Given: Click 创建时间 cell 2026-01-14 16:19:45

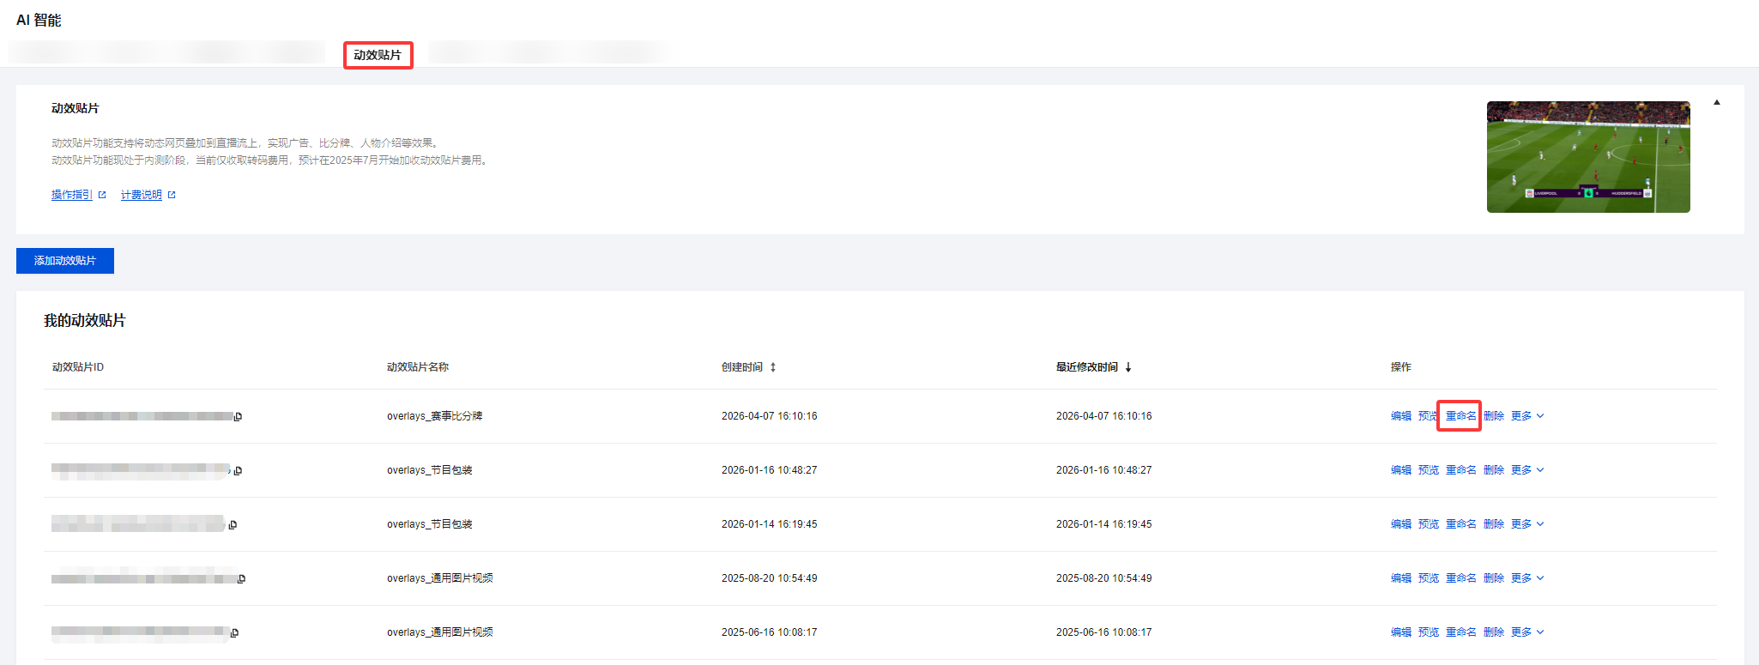Looking at the screenshot, I should click(x=770, y=524).
